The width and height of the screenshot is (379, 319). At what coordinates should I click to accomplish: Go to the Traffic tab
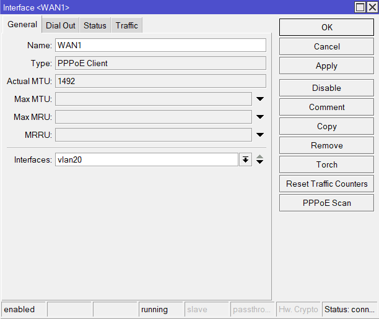tap(126, 25)
